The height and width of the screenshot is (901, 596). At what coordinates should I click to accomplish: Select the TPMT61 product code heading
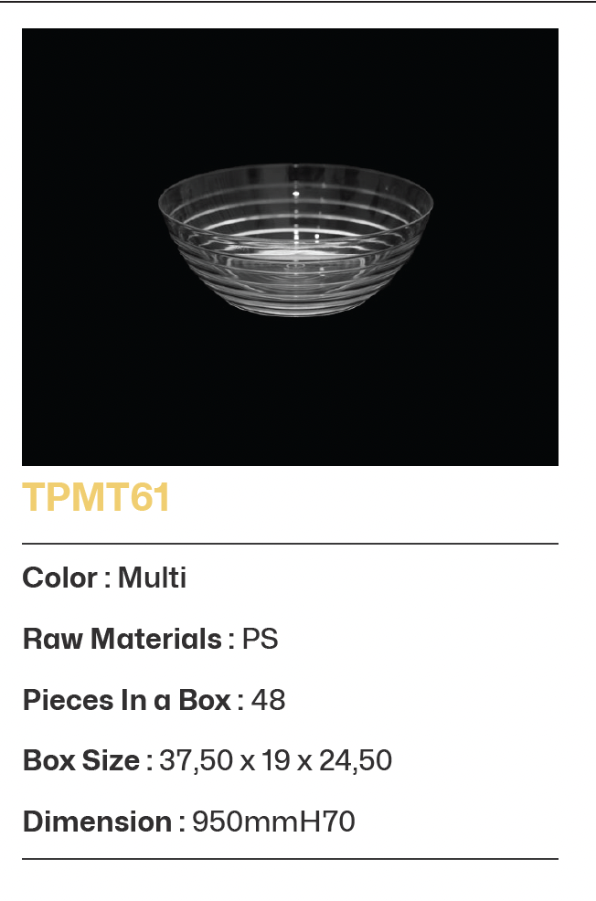point(96,498)
